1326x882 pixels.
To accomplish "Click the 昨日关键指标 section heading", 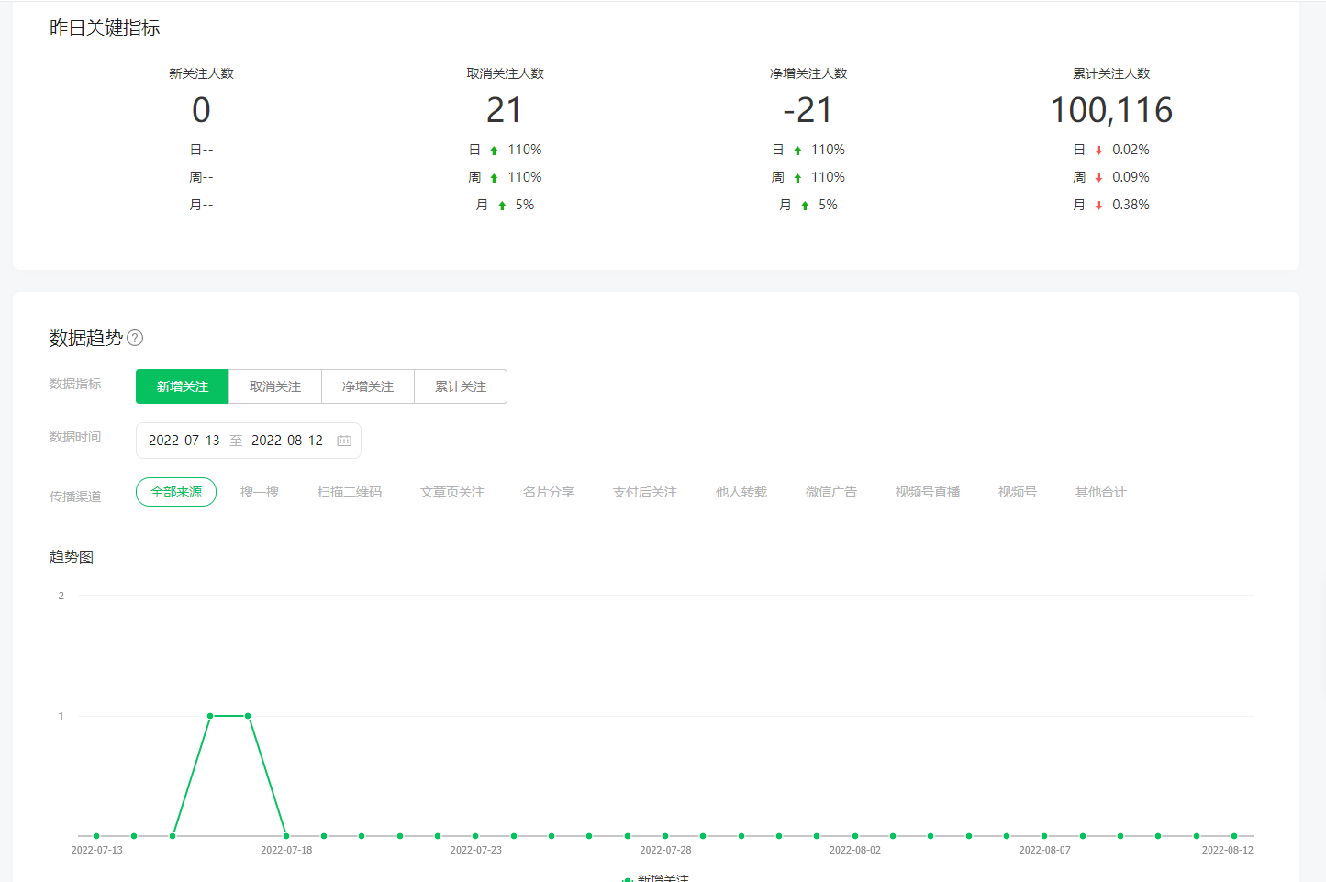I will click(x=105, y=28).
